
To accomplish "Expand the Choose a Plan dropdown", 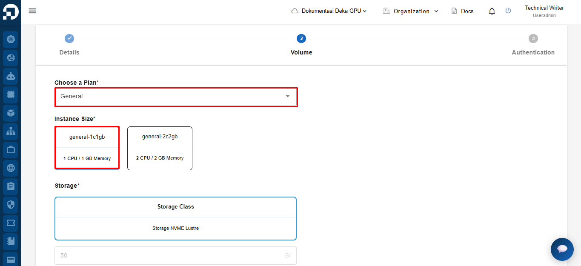I will click(x=176, y=97).
